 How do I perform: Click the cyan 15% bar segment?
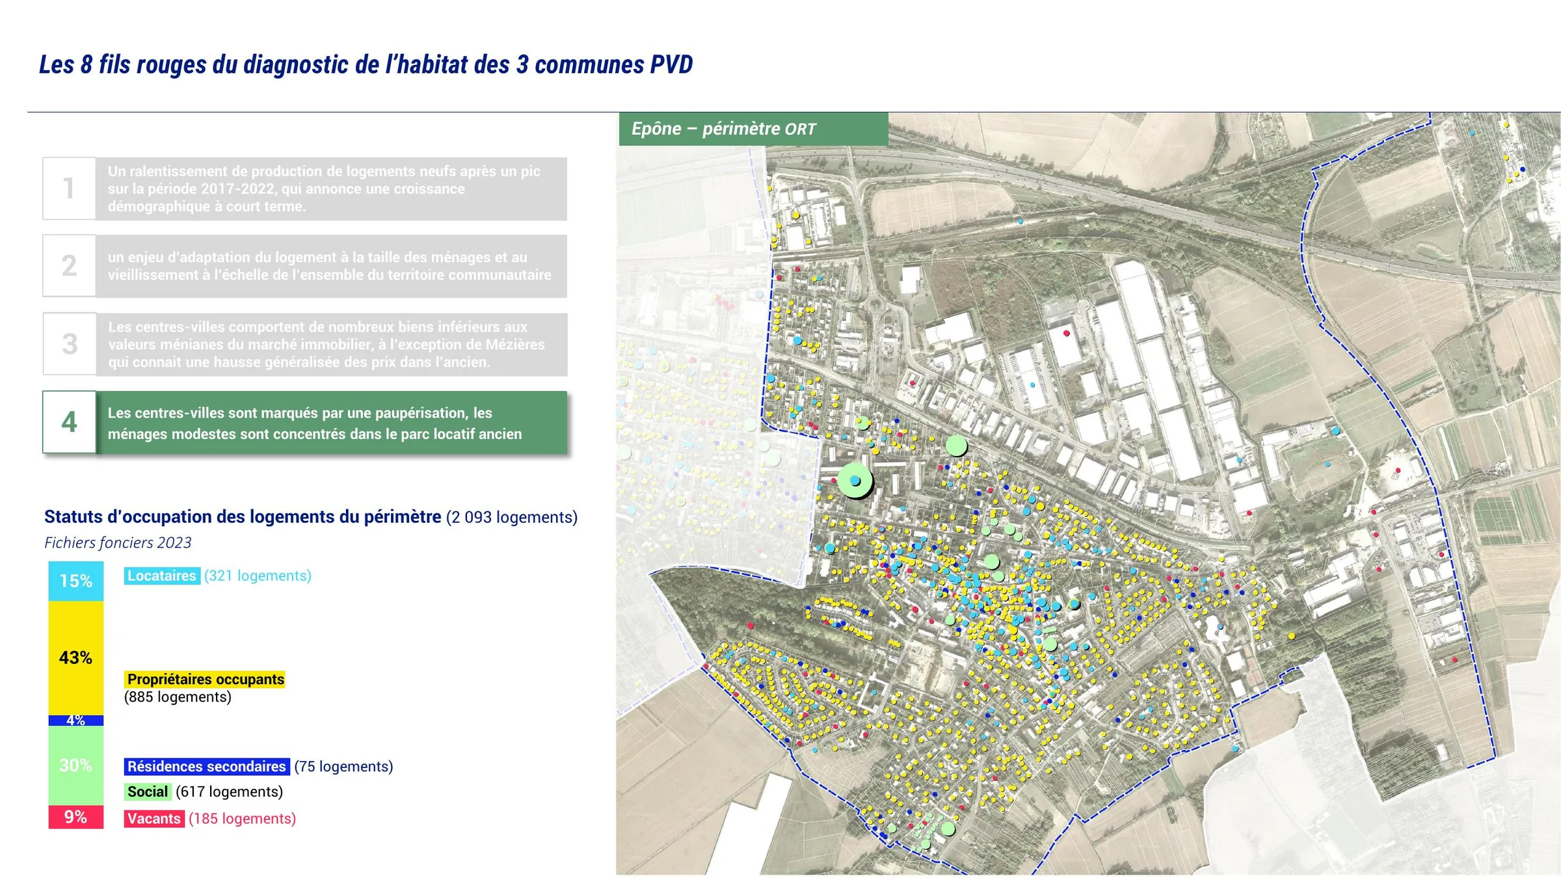click(x=76, y=581)
